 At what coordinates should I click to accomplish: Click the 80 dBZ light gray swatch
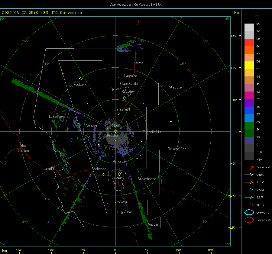point(249,27)
